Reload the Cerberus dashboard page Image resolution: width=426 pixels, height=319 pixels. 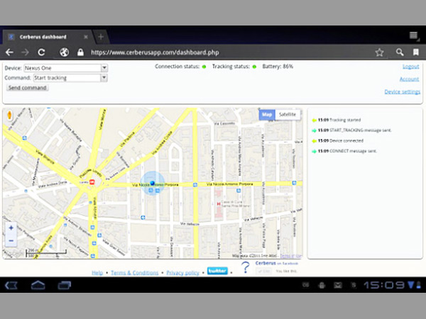[x=42, y=52]
